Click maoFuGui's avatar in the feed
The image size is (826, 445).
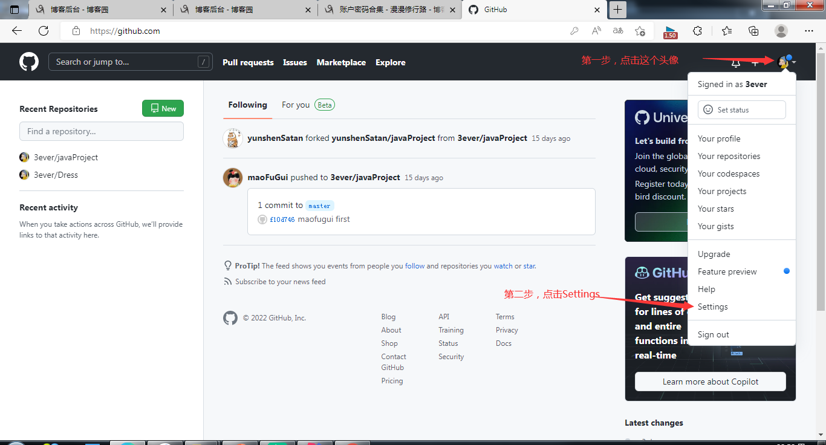click(233, 178)
